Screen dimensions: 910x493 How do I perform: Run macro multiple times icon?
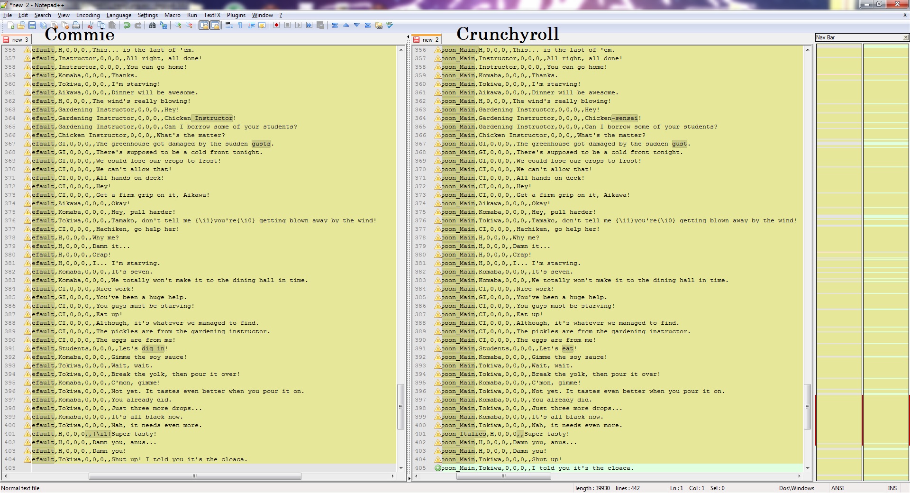(309, 25)
